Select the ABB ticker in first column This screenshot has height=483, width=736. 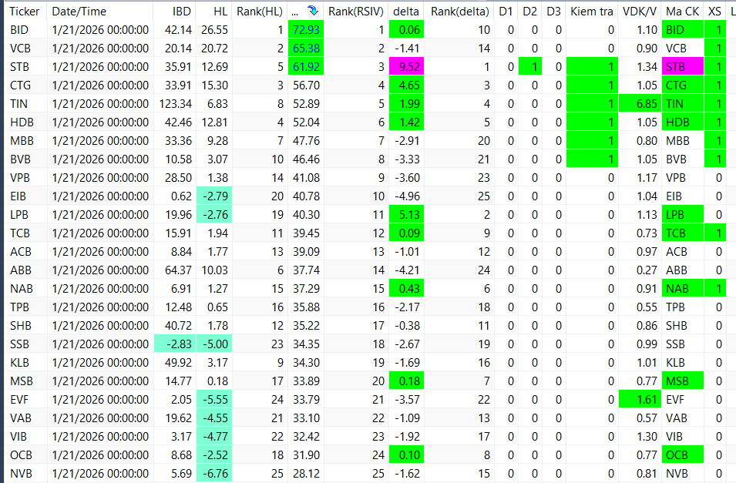pos(21,270)
